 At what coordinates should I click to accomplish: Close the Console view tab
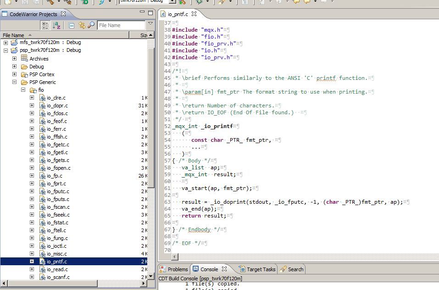[x=224, y=269]
